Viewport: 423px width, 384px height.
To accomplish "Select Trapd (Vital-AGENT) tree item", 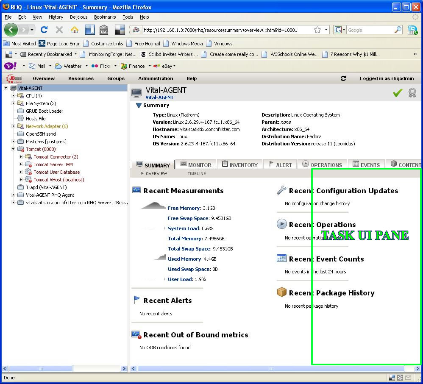I will click(46, 187).
